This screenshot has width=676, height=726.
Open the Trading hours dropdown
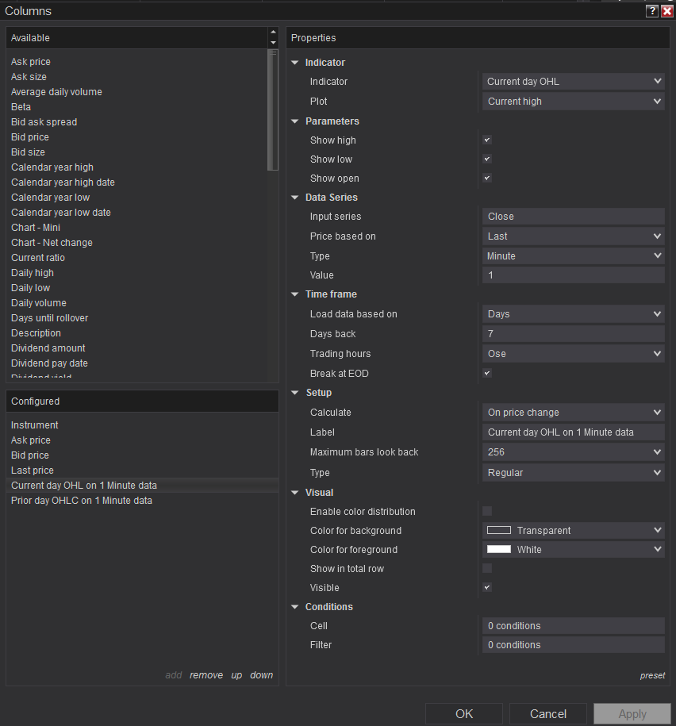(x=573, y=354)
